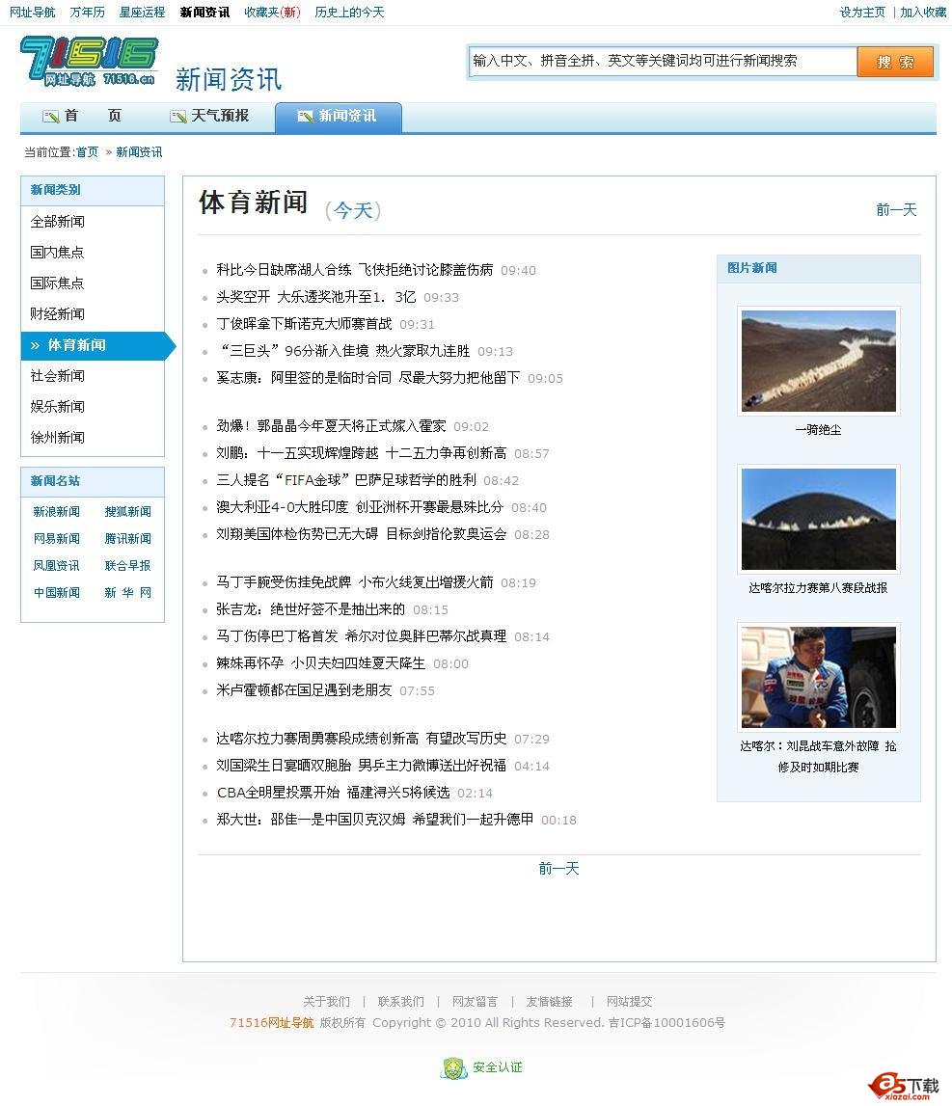Open the 澳大利亚4-0大胜印度 headline

[360, 506]
